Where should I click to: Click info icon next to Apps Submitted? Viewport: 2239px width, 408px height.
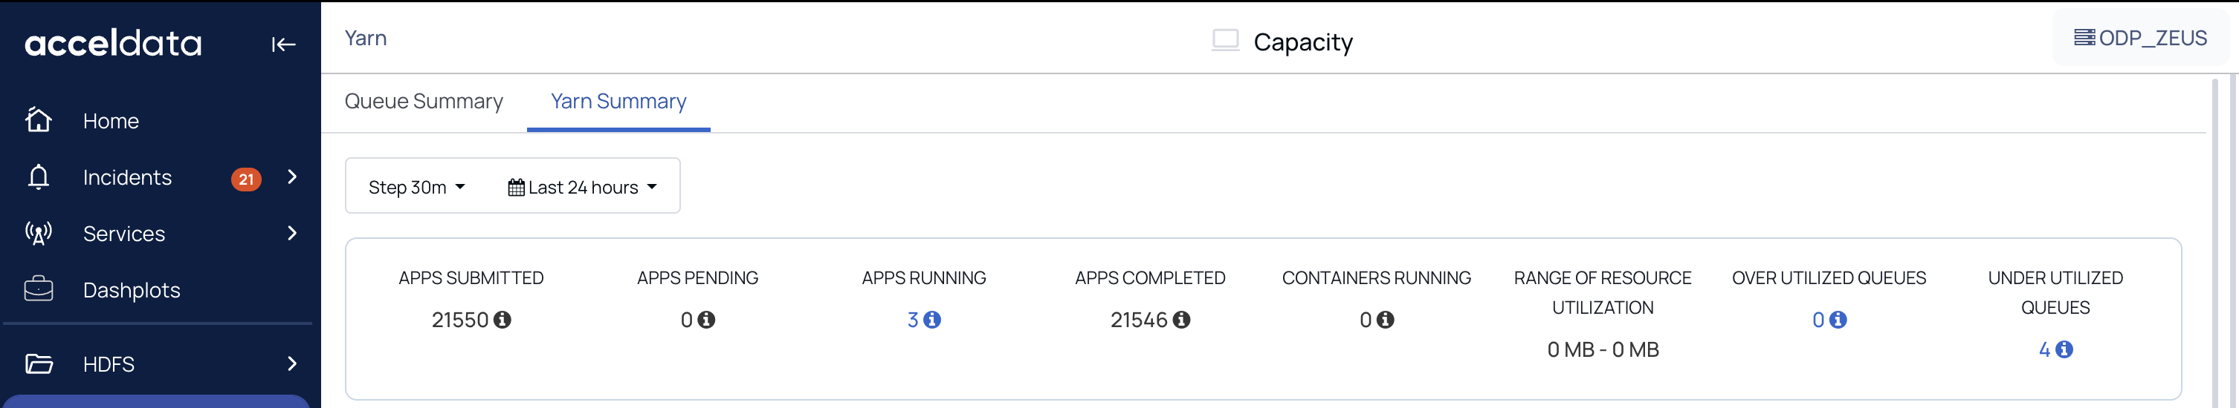point(503,320)
